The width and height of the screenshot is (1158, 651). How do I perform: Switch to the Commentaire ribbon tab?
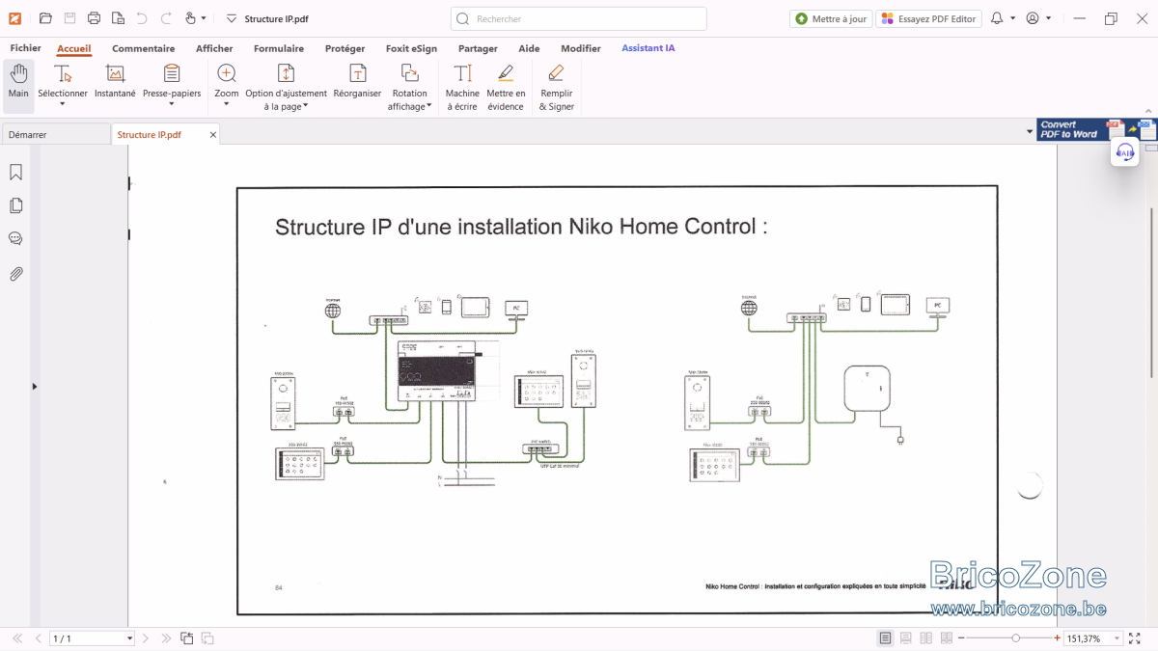pos(144,48)
